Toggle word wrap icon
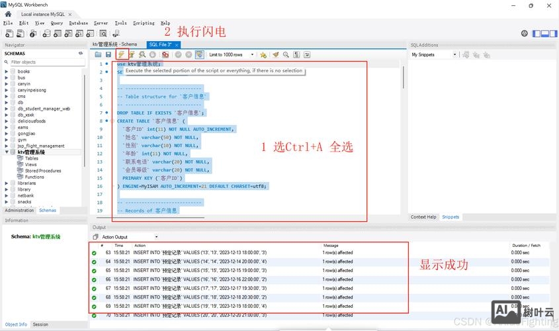559x331 pixels. point(307,54)
